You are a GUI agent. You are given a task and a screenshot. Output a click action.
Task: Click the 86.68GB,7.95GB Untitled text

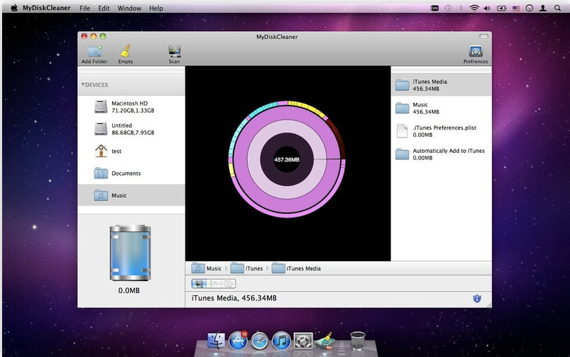coord(133,132)
